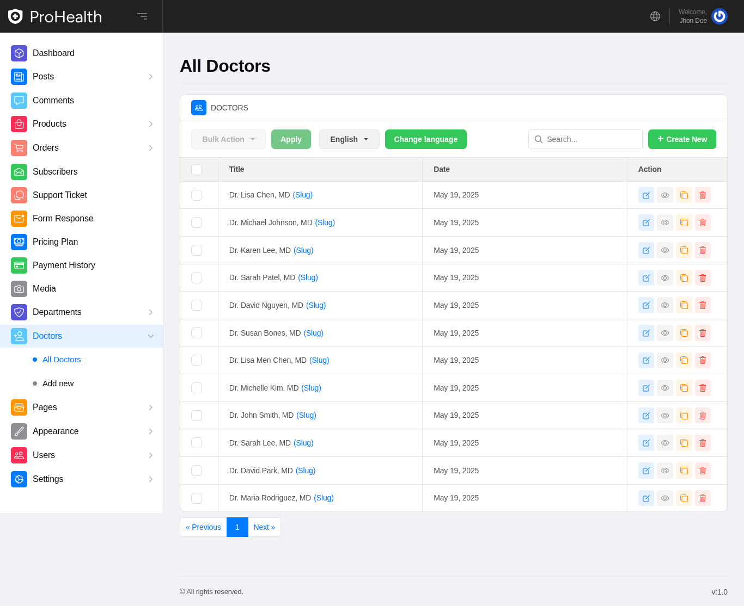Duplicate Dr. Karen Lee with the copy icon
744x606 pixels.
coord(684,250)
